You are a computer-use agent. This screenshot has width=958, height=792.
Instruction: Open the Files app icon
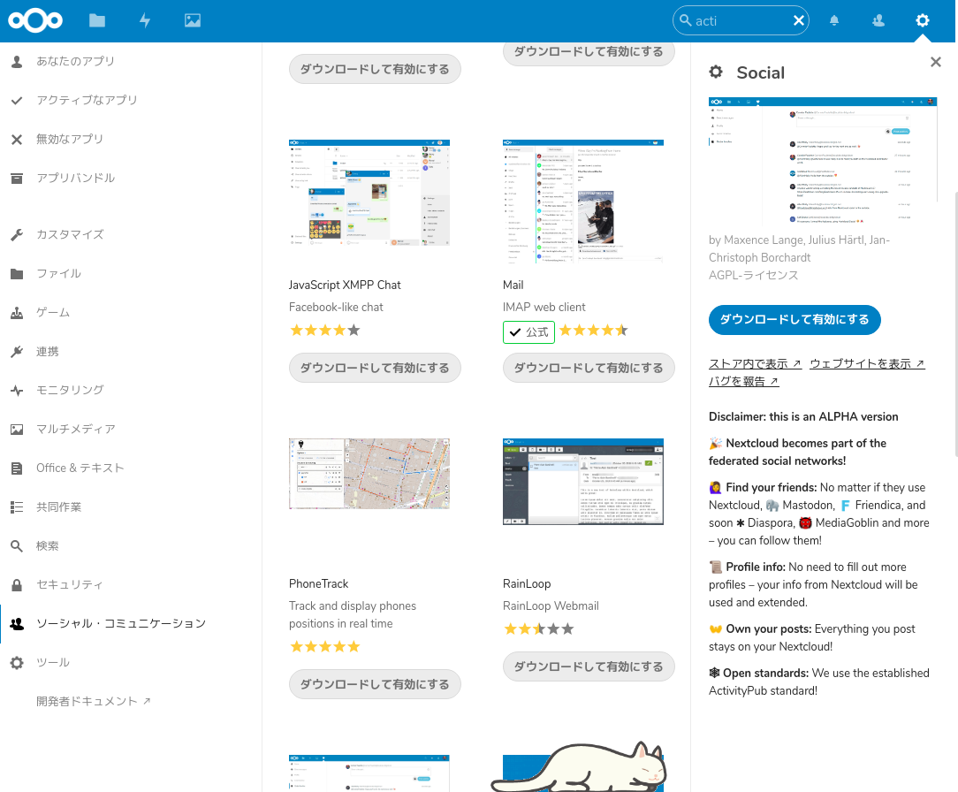click(x=97, y=21)
